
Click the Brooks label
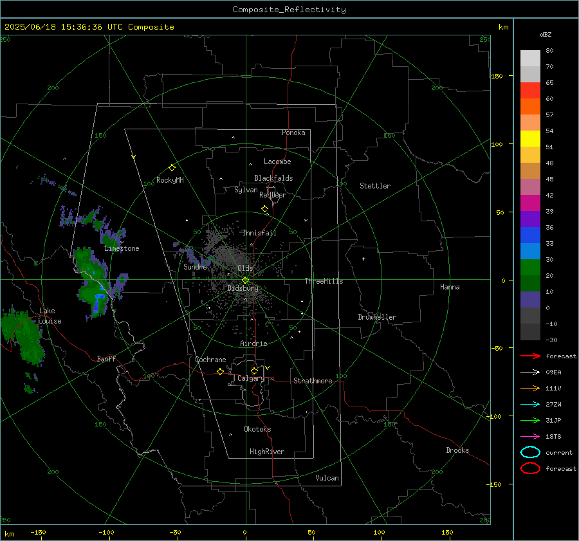(x=457, y=450)
